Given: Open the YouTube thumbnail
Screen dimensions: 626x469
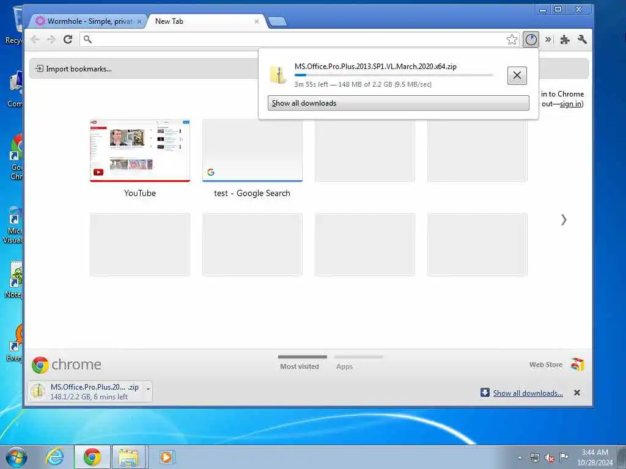Looking at the screenshot, I should (x=140, y=150).
